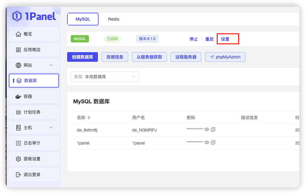Click the calendar icon beside 计划任务
305x193 pixels.
(18, 112)
